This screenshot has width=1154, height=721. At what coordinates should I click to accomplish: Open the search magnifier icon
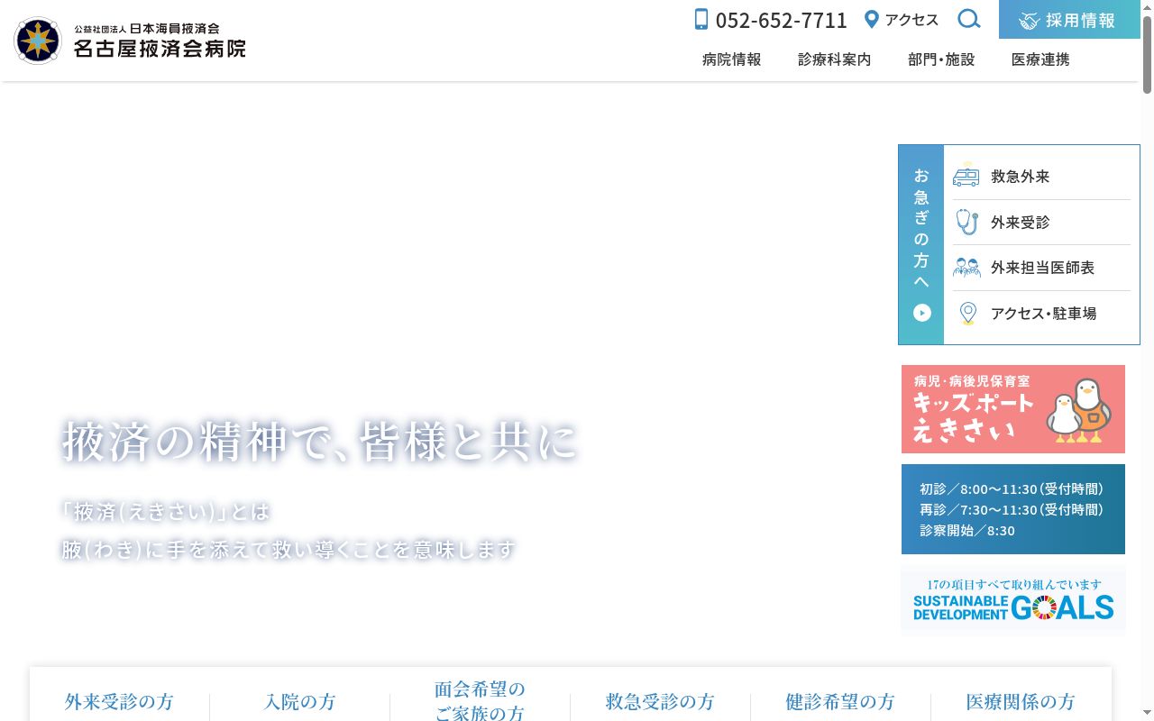tap(969, 19)
